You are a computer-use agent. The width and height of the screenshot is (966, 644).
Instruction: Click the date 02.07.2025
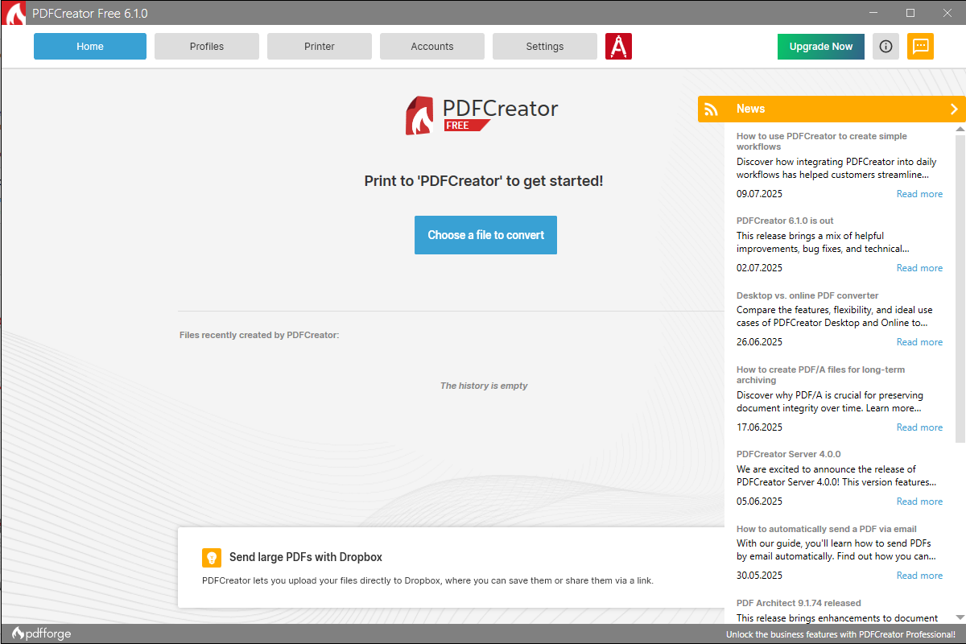coord(759,268)
